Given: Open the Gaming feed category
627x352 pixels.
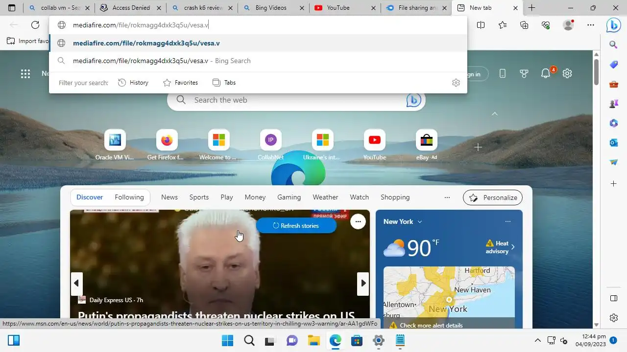Looking at the screenshot, I should coord(289,198).
